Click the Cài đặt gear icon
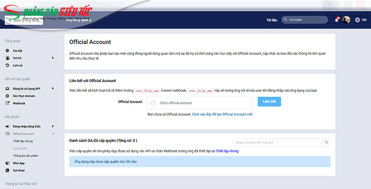 point(7,51)
